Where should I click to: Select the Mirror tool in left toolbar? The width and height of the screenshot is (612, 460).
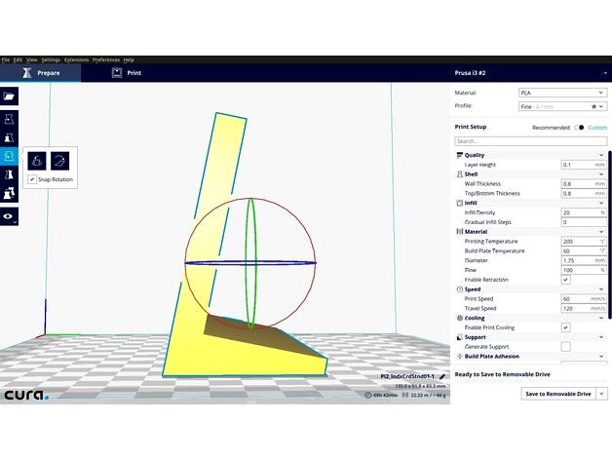[9, 175]
